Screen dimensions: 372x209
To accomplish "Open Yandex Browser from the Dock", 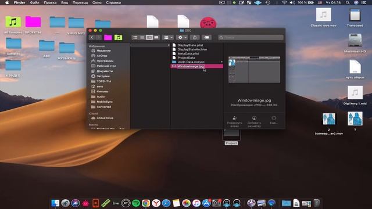I will point(156,203).
